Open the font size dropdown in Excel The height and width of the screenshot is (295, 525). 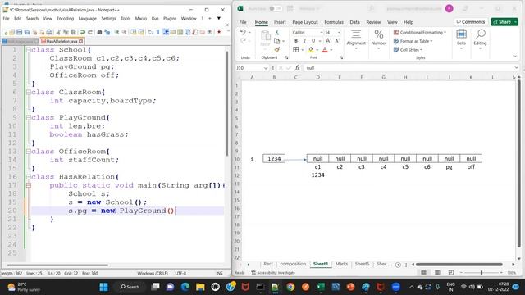(339, 33)
